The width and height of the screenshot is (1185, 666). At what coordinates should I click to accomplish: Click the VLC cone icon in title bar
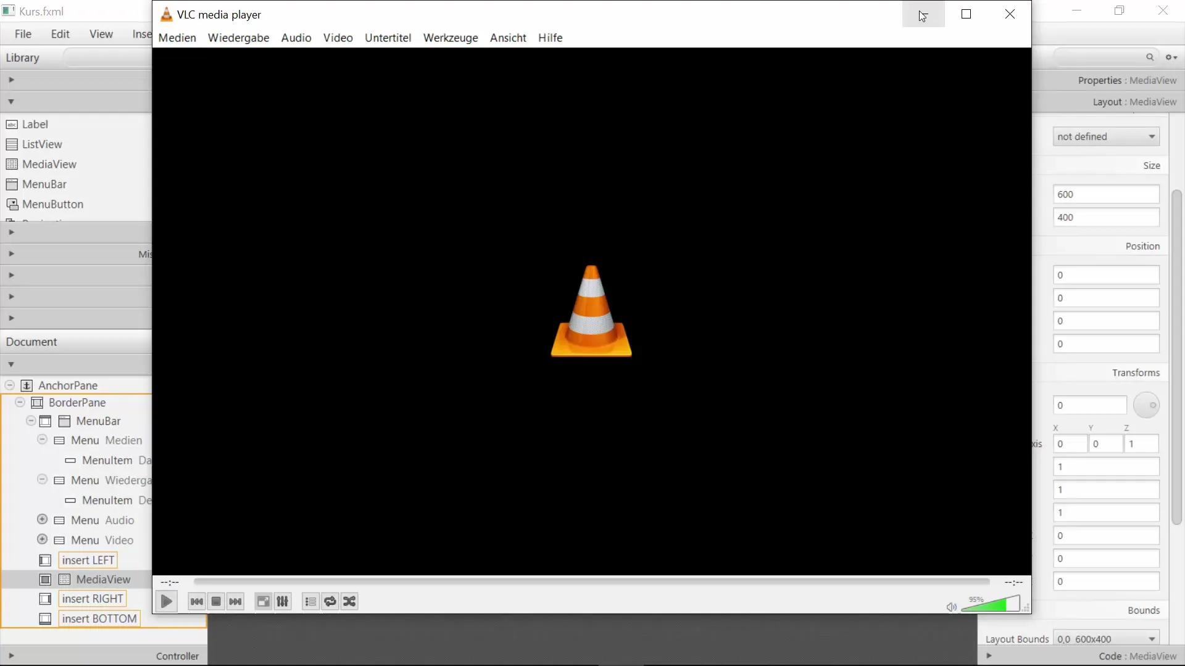point(166,14)
